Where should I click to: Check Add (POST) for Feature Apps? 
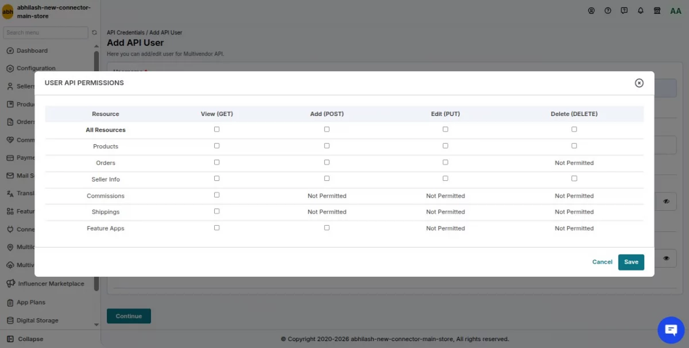tap(327, 227)
